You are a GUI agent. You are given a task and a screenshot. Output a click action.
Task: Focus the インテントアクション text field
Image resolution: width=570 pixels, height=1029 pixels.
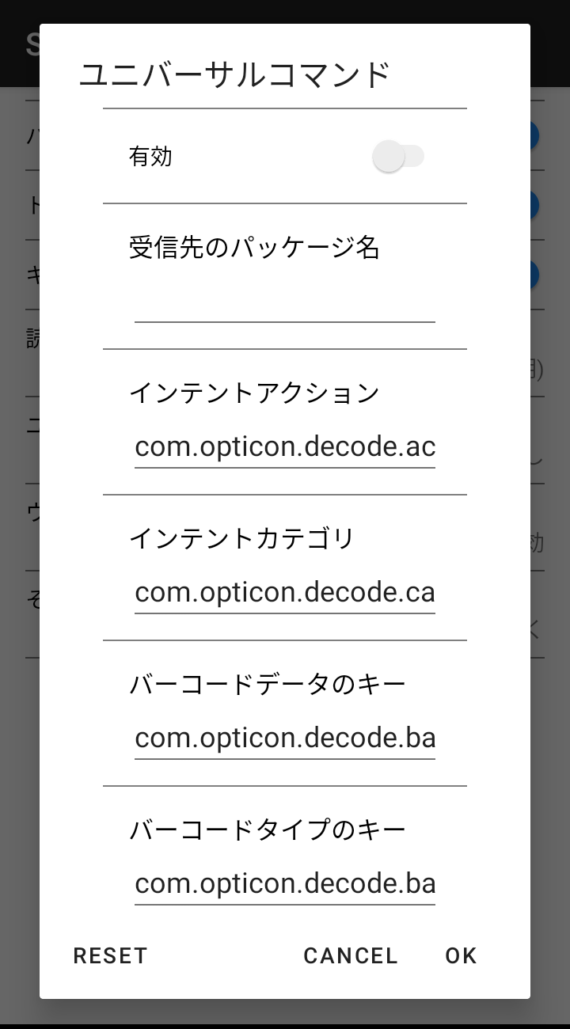(x=285, y=447)
